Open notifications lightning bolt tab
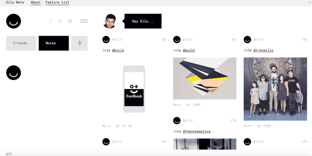The height and width of the screenshot is (156, 312). tap(80, 43)
